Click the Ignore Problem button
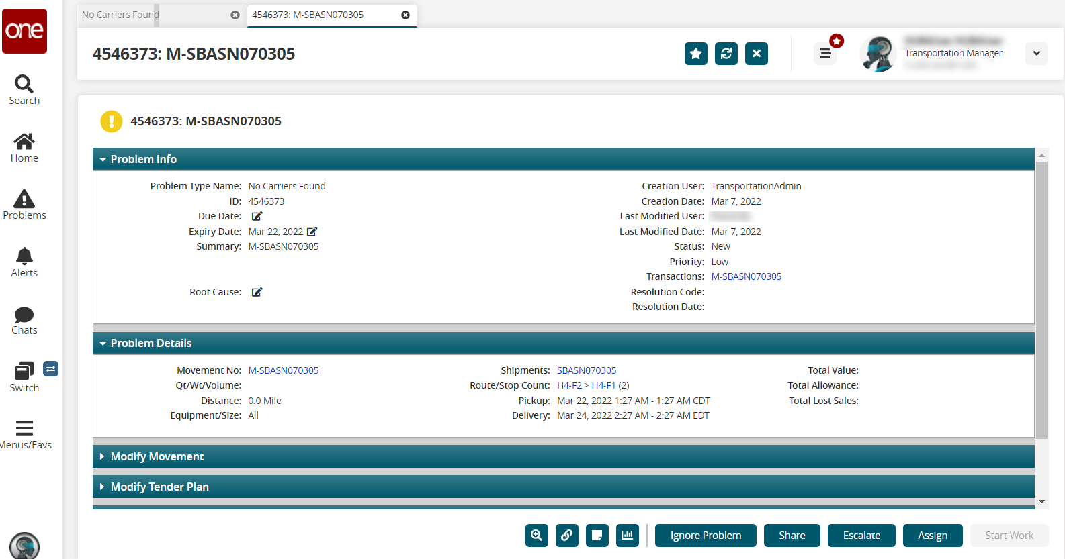The image size is (1065, 559). coord(706,536)
